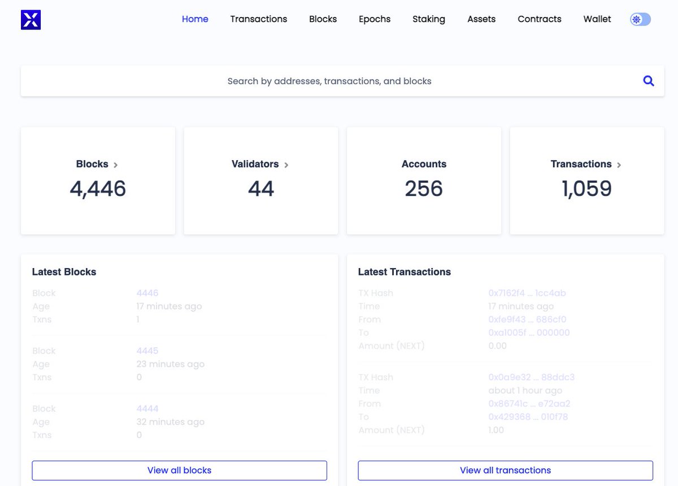Open the Wallet nav item
This screenshot has width=678, height=486.
pyautogui.click(x=597, y=19)
